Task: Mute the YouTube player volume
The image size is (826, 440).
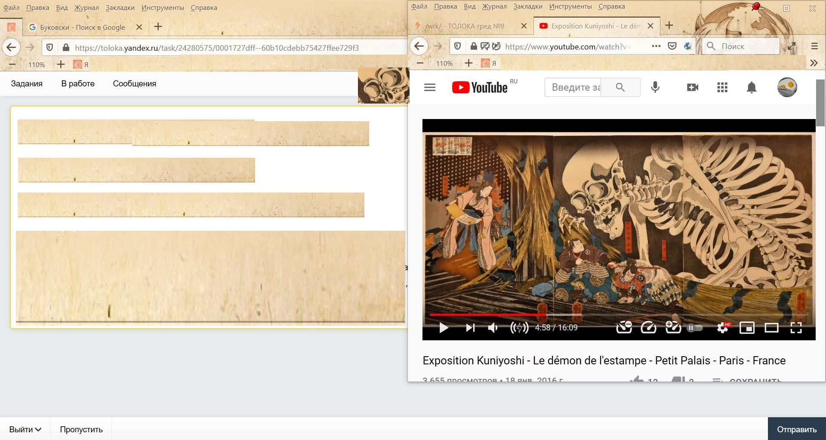Action: [493, 328]
